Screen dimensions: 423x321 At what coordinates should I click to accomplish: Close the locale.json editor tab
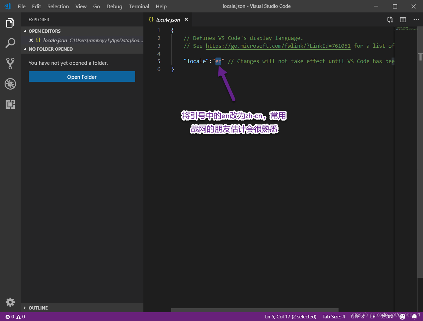coord(186,20)
